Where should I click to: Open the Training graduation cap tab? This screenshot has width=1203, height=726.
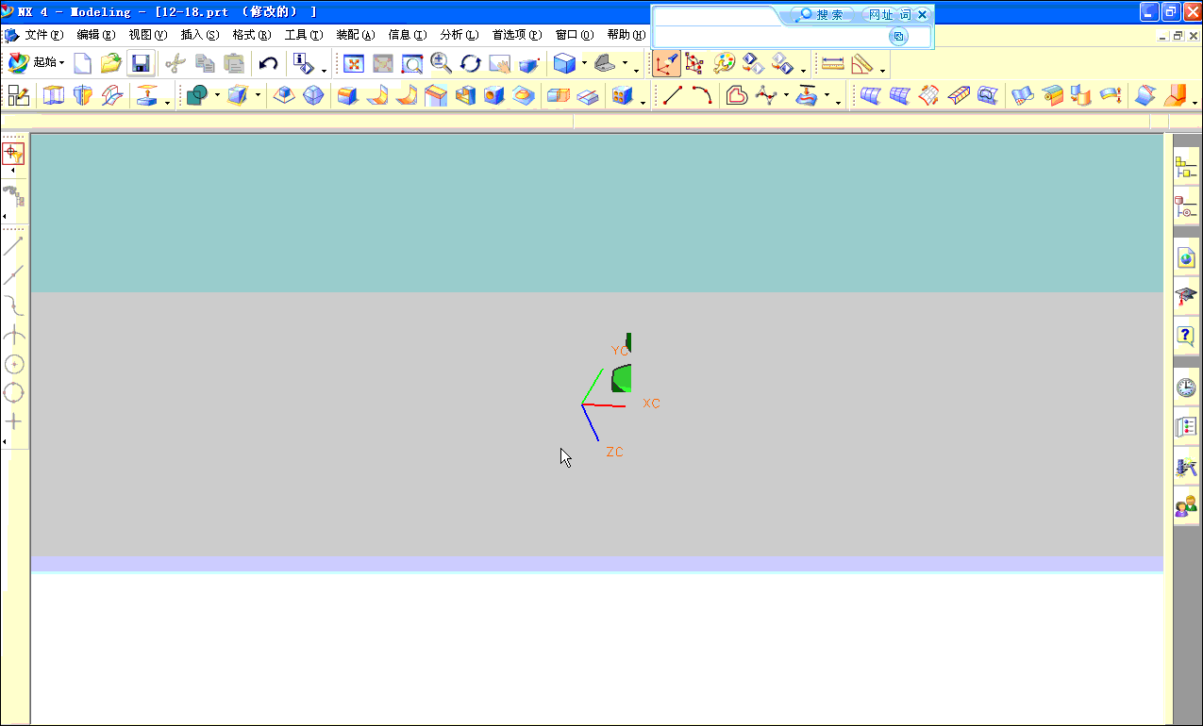pyautogui.click(x=1185, y=297)
